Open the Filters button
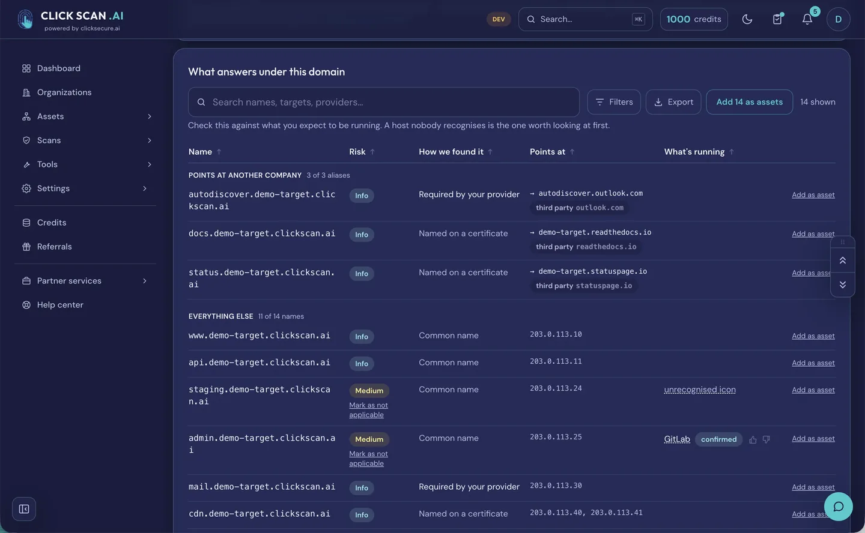865x533 pixels. click(x=614, y=102)
